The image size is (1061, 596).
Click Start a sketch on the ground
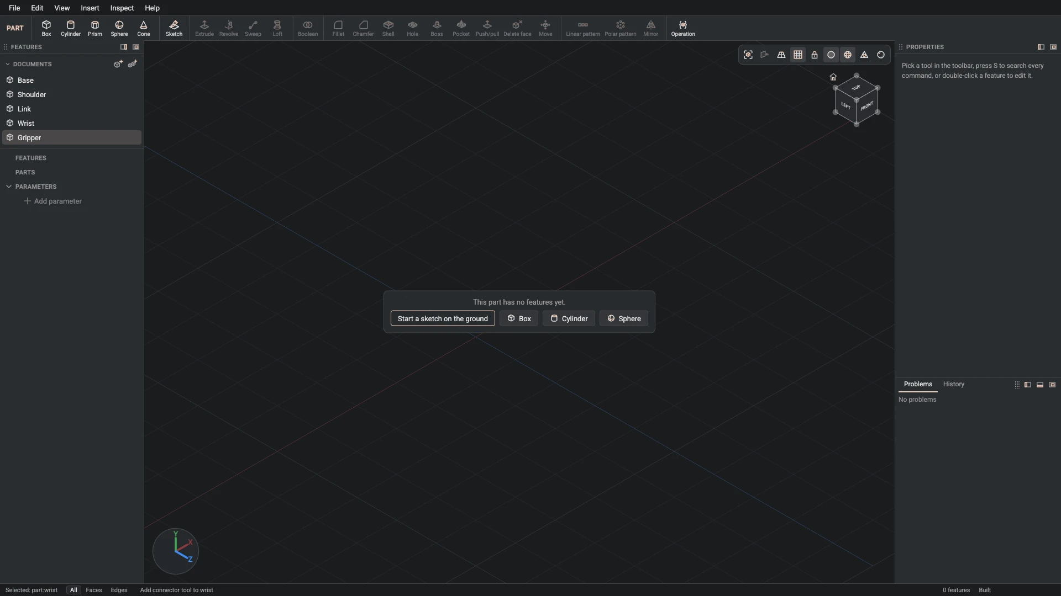click(x=443, y=318)
